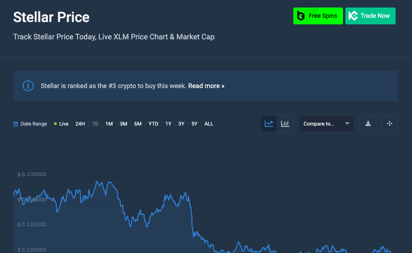Switch to line chart view icon

[x=268, y=124]
